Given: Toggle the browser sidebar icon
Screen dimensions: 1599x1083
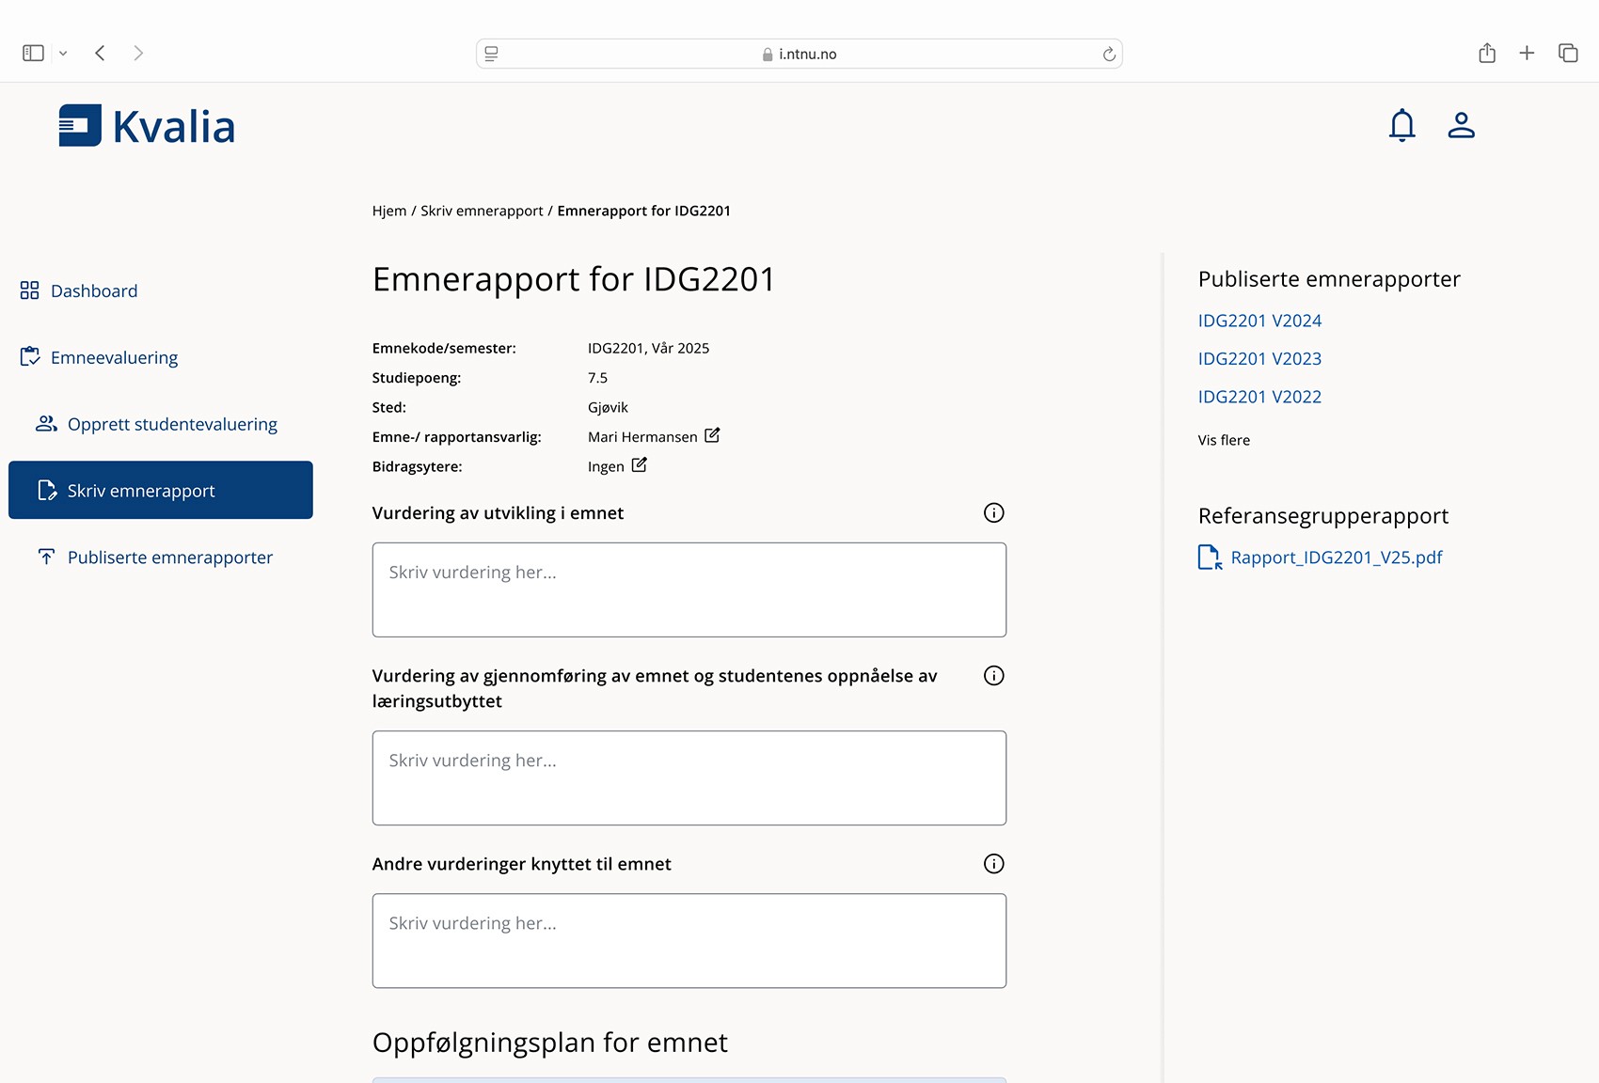Looking at the screenshot, I should click(x=33, y=53).
